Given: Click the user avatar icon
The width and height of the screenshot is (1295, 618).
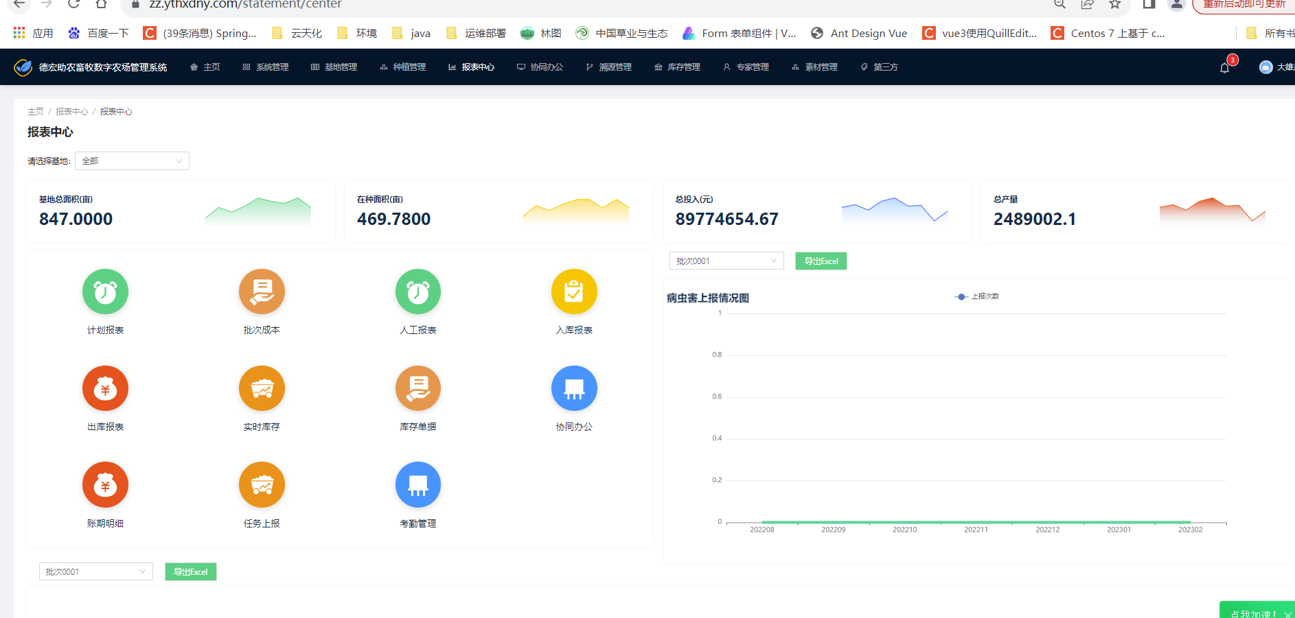Looking at the screenshot, I should tap(1265, 67).
